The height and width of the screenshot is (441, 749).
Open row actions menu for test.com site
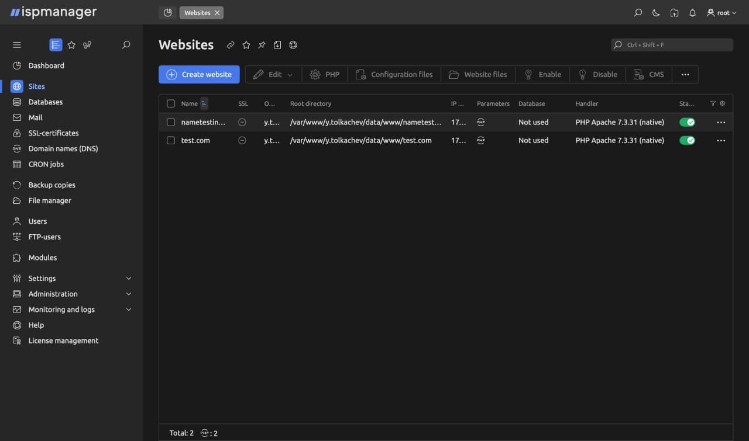pyautogui.click(x=721, y=140)
